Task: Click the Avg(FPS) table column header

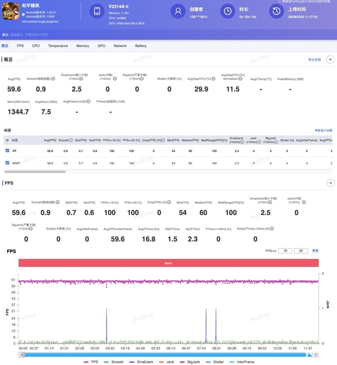Action: pyautogui.click(x=50, y=140)
